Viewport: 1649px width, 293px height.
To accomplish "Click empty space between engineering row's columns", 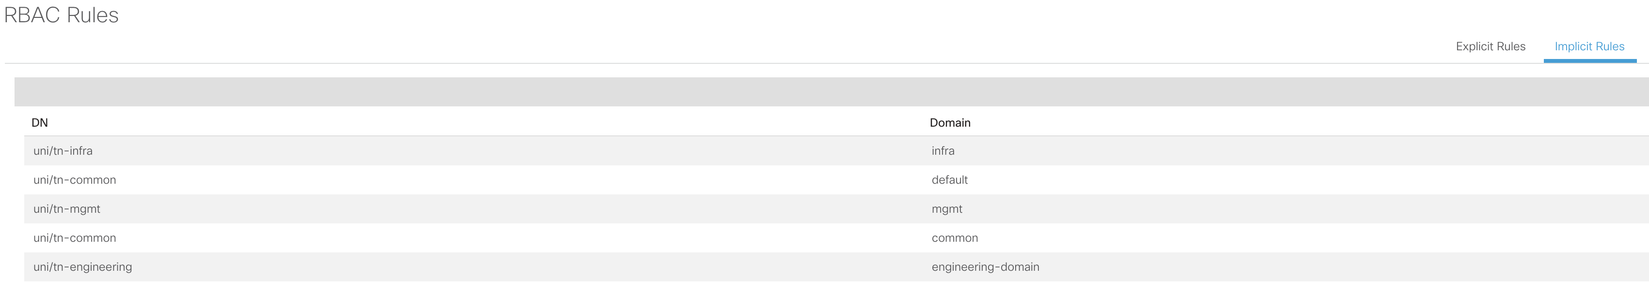I will point(531,267).
